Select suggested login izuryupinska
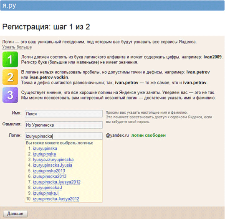The width and height of the screenshot is (225, 219). point(45,148)
